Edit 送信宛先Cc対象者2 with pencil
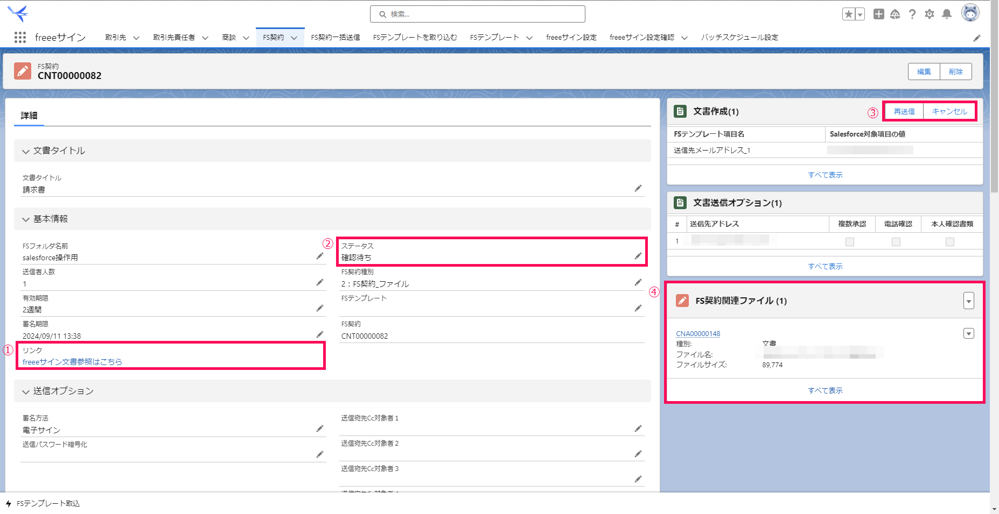This screenshot has width=999, height=514. coord(638,454)
